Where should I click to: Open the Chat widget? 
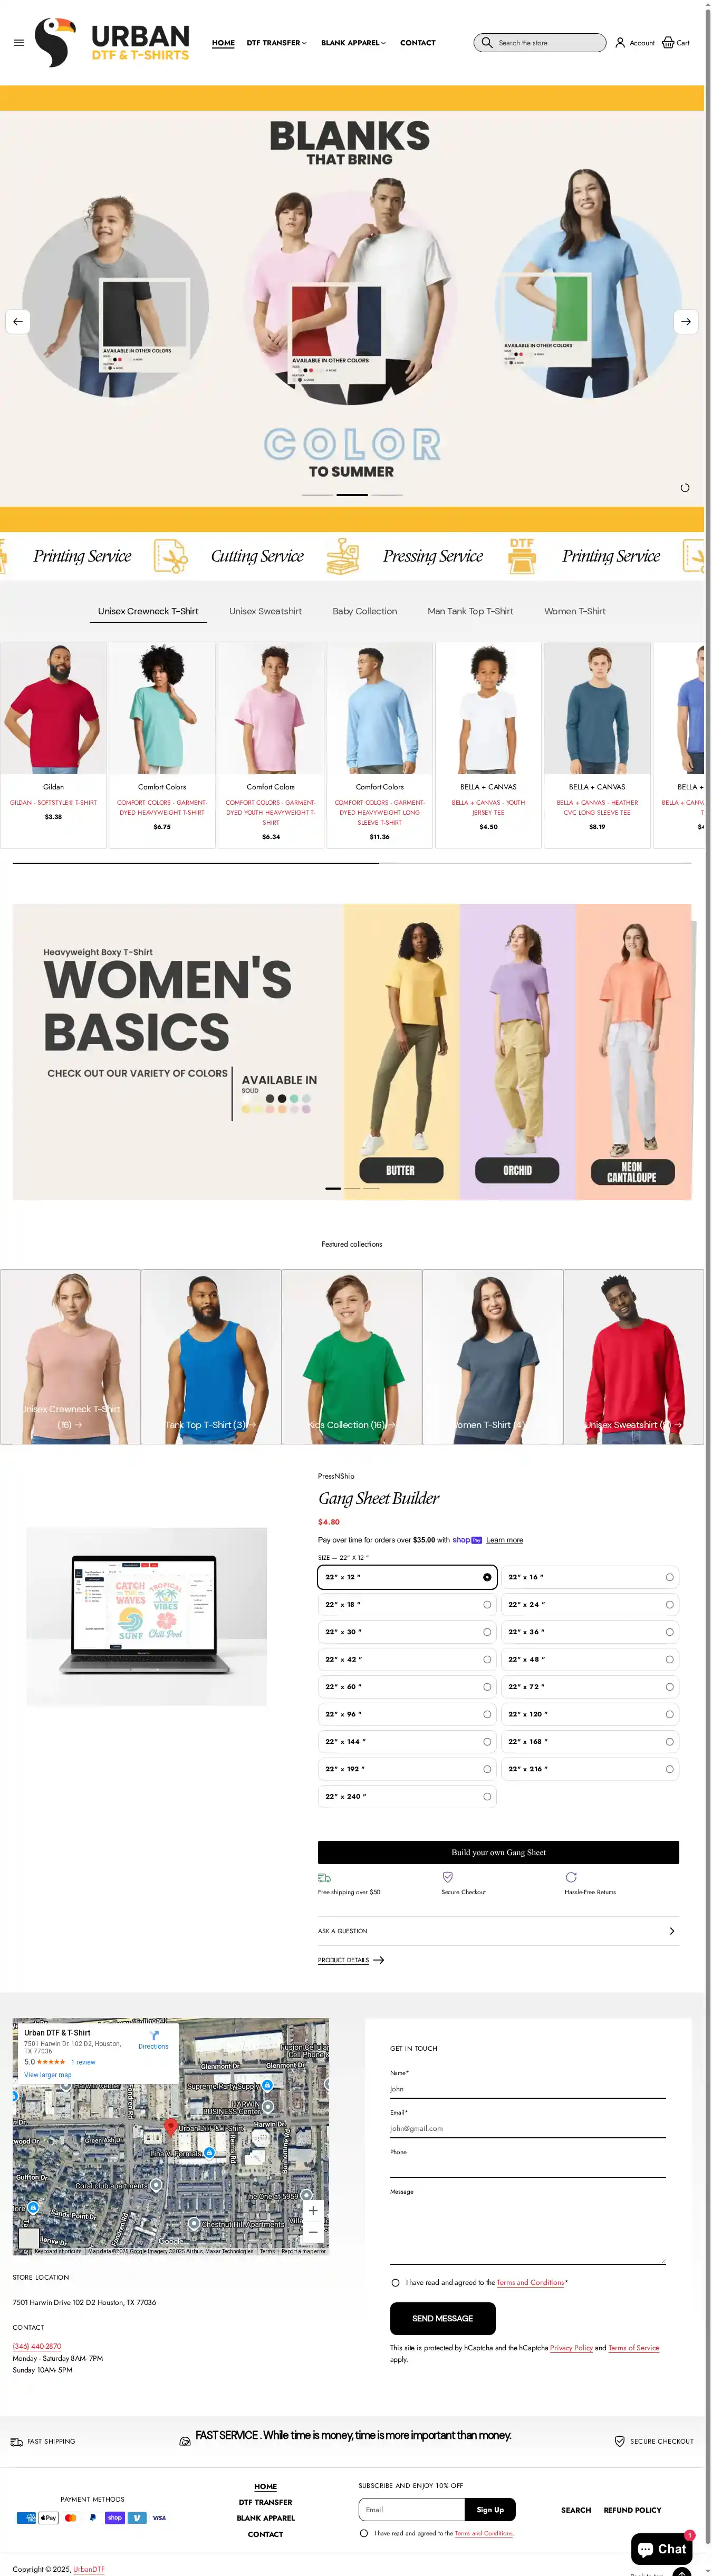tap(662, 2548)
